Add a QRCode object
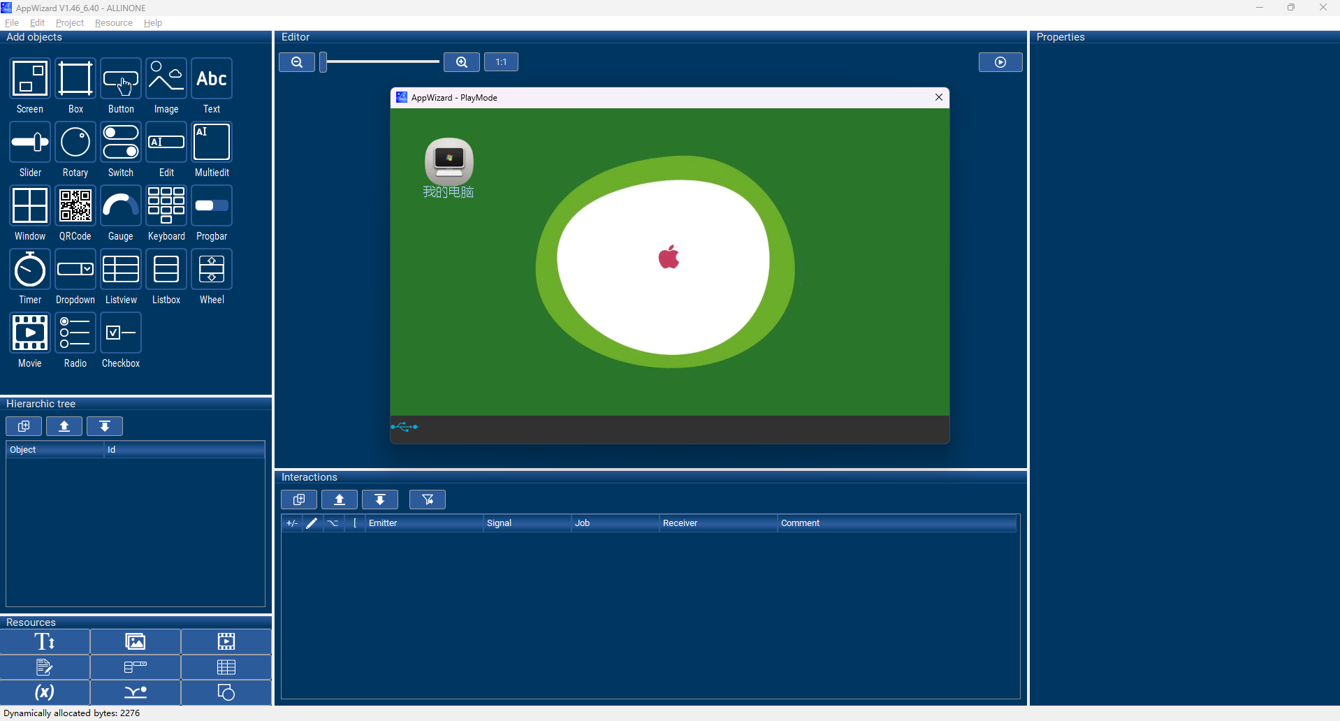Screen dimensions: 1340x721 pyautogui.click(x=75, y=205)
